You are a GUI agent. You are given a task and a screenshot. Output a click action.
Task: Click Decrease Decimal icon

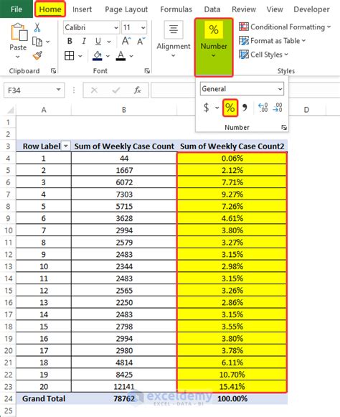[278, 108]
